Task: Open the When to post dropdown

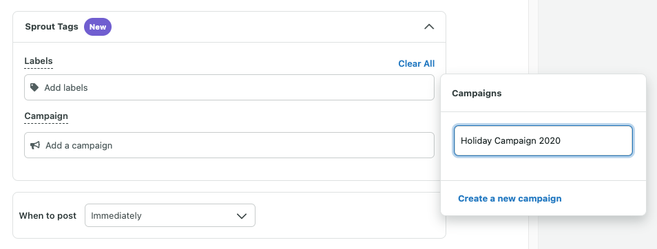Action: pyautogui.click(x=169, y=215)
